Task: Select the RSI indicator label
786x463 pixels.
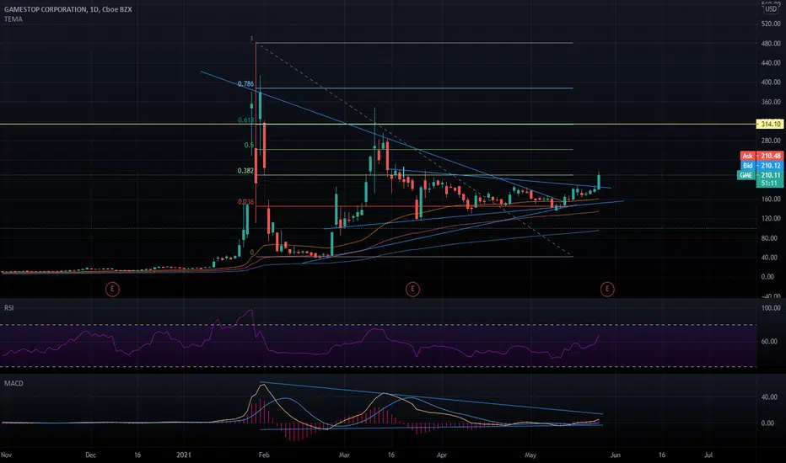Action: (8, 308)
